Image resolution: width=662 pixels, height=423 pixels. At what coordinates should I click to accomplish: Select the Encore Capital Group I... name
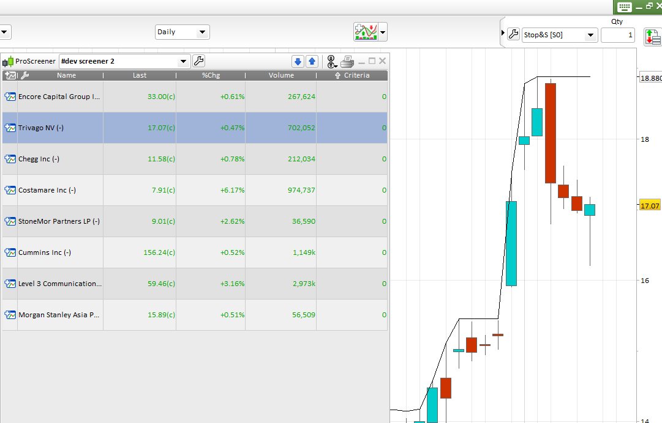point(59,97)
